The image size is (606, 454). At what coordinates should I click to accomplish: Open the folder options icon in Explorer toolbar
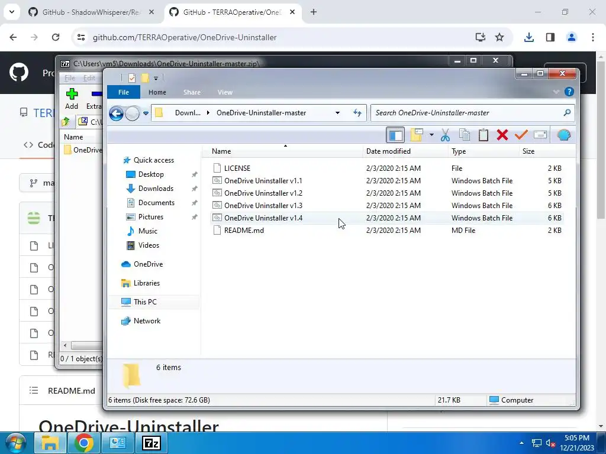point(417,135)
